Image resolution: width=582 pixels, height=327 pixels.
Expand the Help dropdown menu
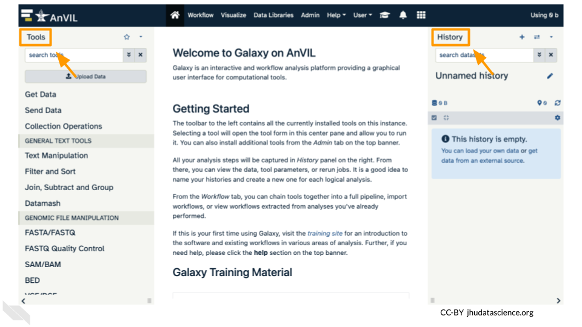pos(336,15)
